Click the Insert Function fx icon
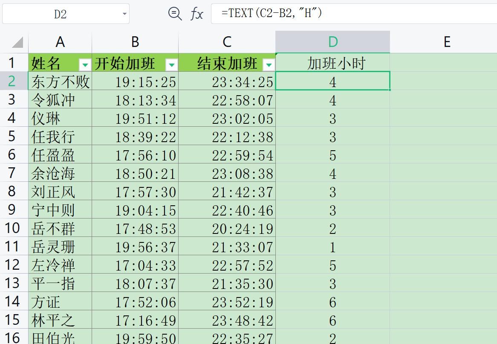This screenshot has width=497, height=344. [196, 14]
